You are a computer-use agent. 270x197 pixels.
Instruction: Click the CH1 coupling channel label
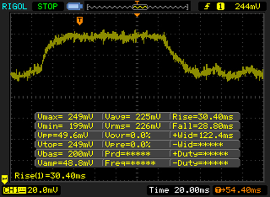click(15, 190)
